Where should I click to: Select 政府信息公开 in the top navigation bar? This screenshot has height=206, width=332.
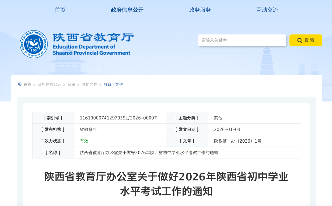point(127,10)
